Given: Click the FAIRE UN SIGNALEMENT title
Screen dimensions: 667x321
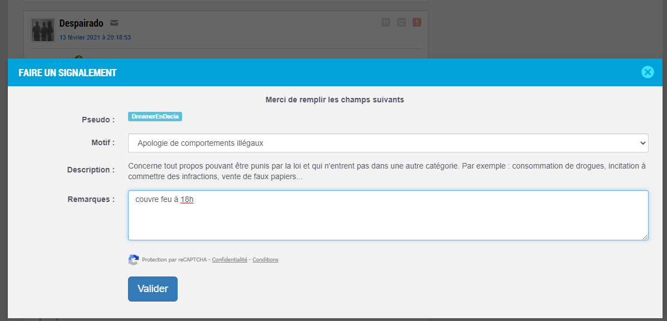Looking at the screenshot, I should pyautogui.click(x=67, y=73).
